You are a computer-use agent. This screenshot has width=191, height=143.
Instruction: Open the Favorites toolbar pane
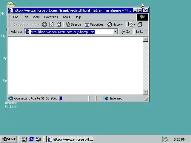[x=94, y=24]
